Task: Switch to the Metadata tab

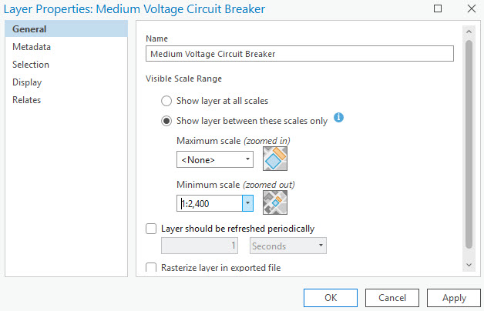Action: (32, 47)
